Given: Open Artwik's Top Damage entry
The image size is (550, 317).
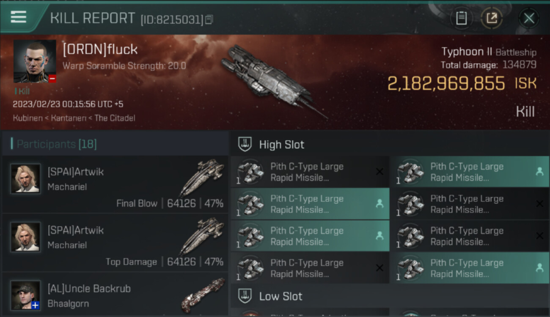Looking at the screenshot, I should (x=115, y=243).
